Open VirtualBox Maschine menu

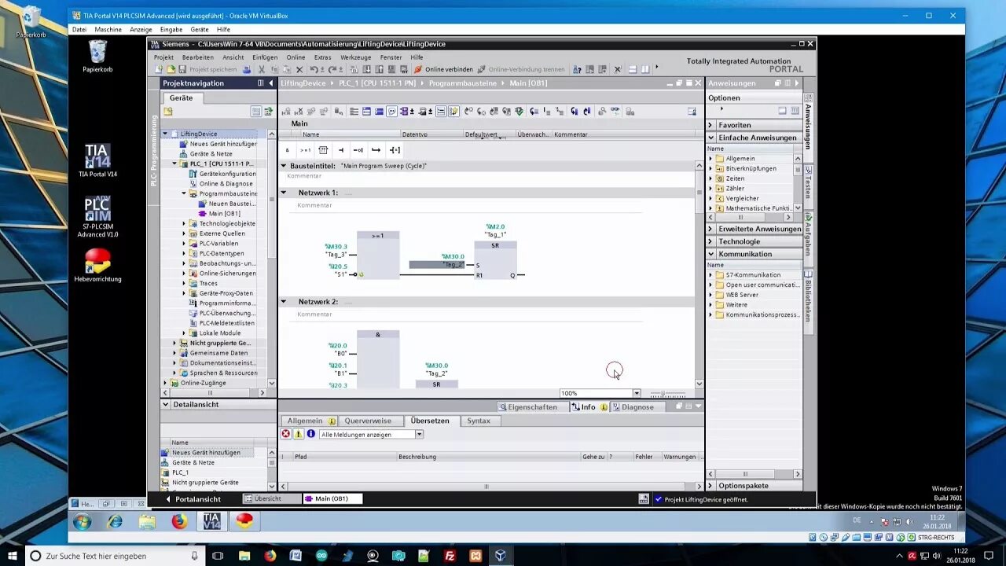pyautogui.click(x=108, y=29)
